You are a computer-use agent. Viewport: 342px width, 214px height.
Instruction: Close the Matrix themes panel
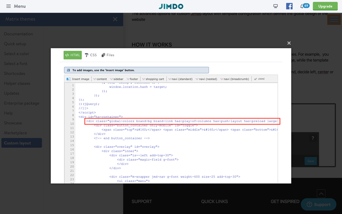pyautogui.click(x=115, y=19)
